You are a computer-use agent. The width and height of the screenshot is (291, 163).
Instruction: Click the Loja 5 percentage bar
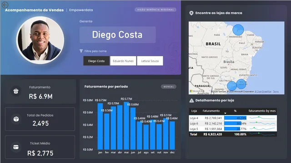(232, 129)
